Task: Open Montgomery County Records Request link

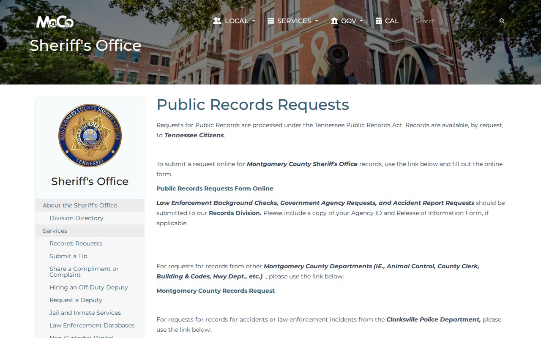Action: coord(216,291)
